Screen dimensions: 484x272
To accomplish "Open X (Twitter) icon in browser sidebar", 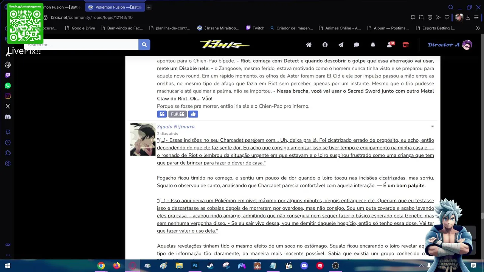I will tap(8, 107).
